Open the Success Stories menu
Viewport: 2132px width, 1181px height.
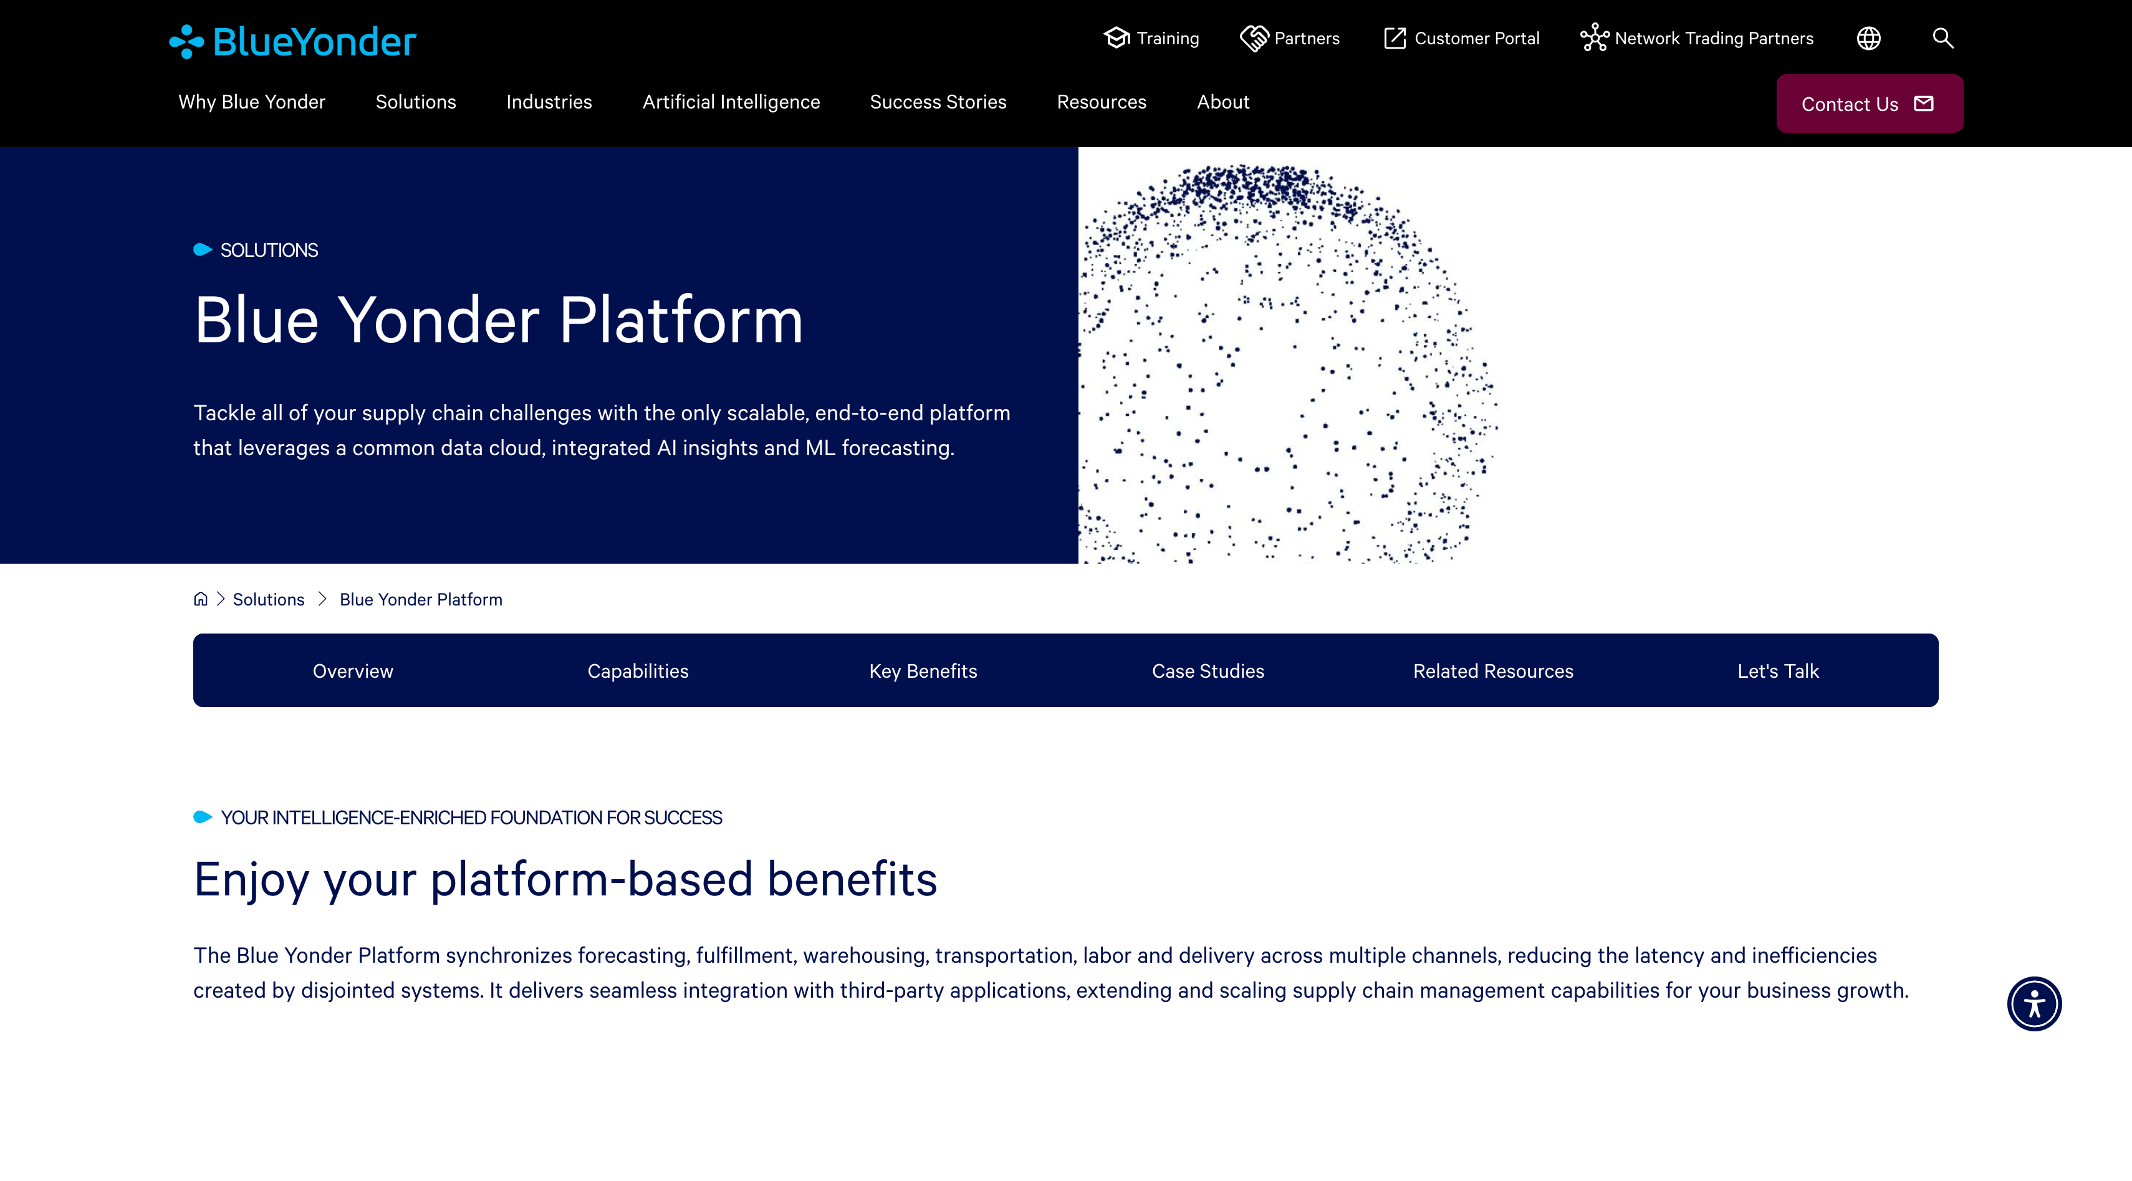pos(938,102)
